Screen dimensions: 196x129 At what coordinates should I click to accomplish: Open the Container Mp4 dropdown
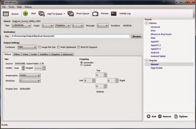[27, 47]
